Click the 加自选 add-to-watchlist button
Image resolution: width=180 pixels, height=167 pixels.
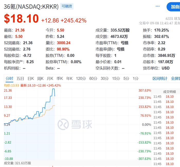(174, 7)
